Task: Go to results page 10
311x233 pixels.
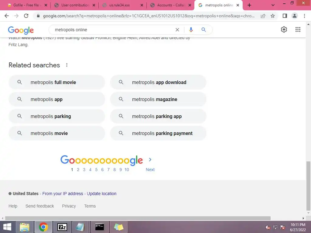Action: coord(127,170)
